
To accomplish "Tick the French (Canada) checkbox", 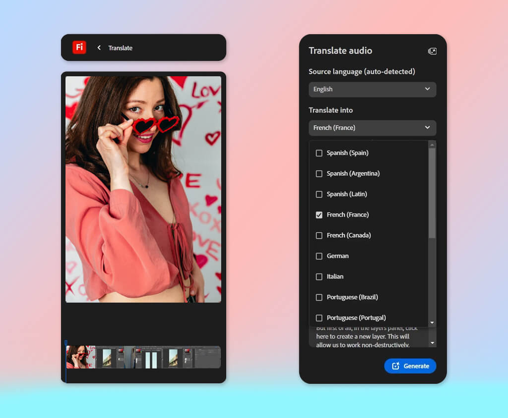I will (319, 236).
